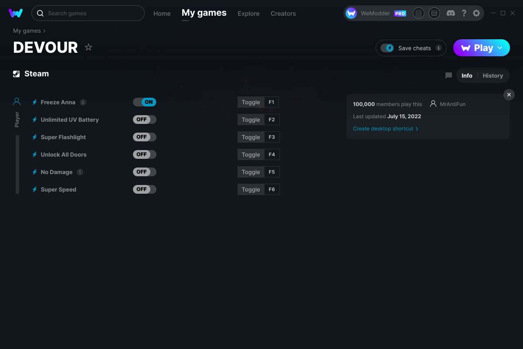Show No Damage warning icon
The height and width of the screenshot is (349, 523).
point(80,172)
